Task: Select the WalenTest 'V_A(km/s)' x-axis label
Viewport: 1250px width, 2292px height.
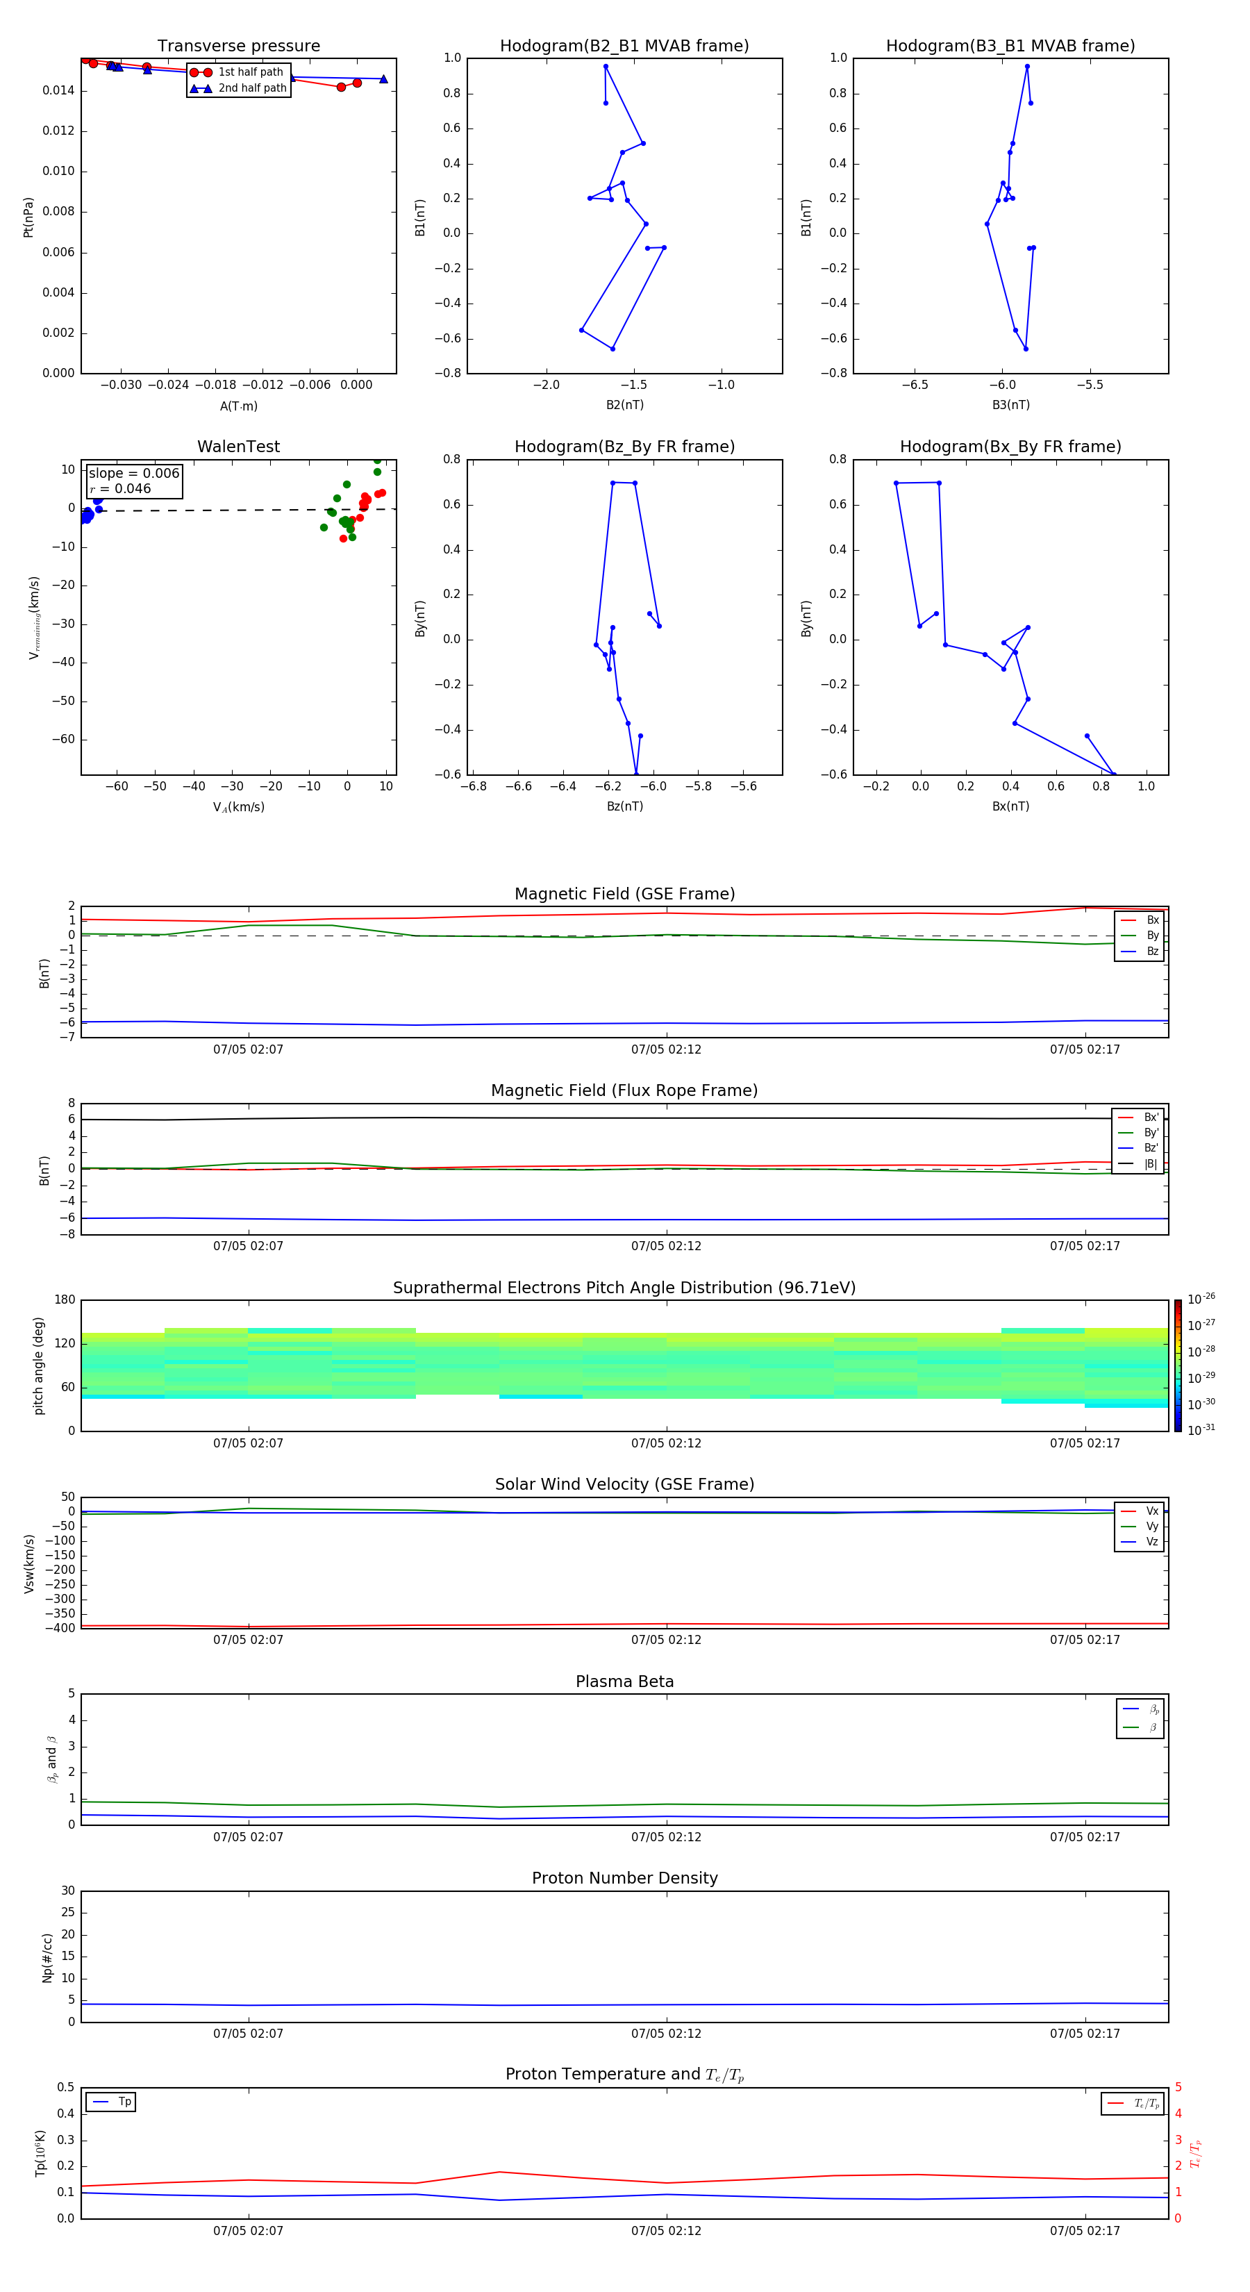Action: pyautogui.click(x=238, y=808)
